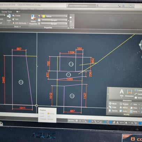The width and height of the screenshot is (142, 142).
Task: Choose the Table annotation tool
Action: (138, 98)
